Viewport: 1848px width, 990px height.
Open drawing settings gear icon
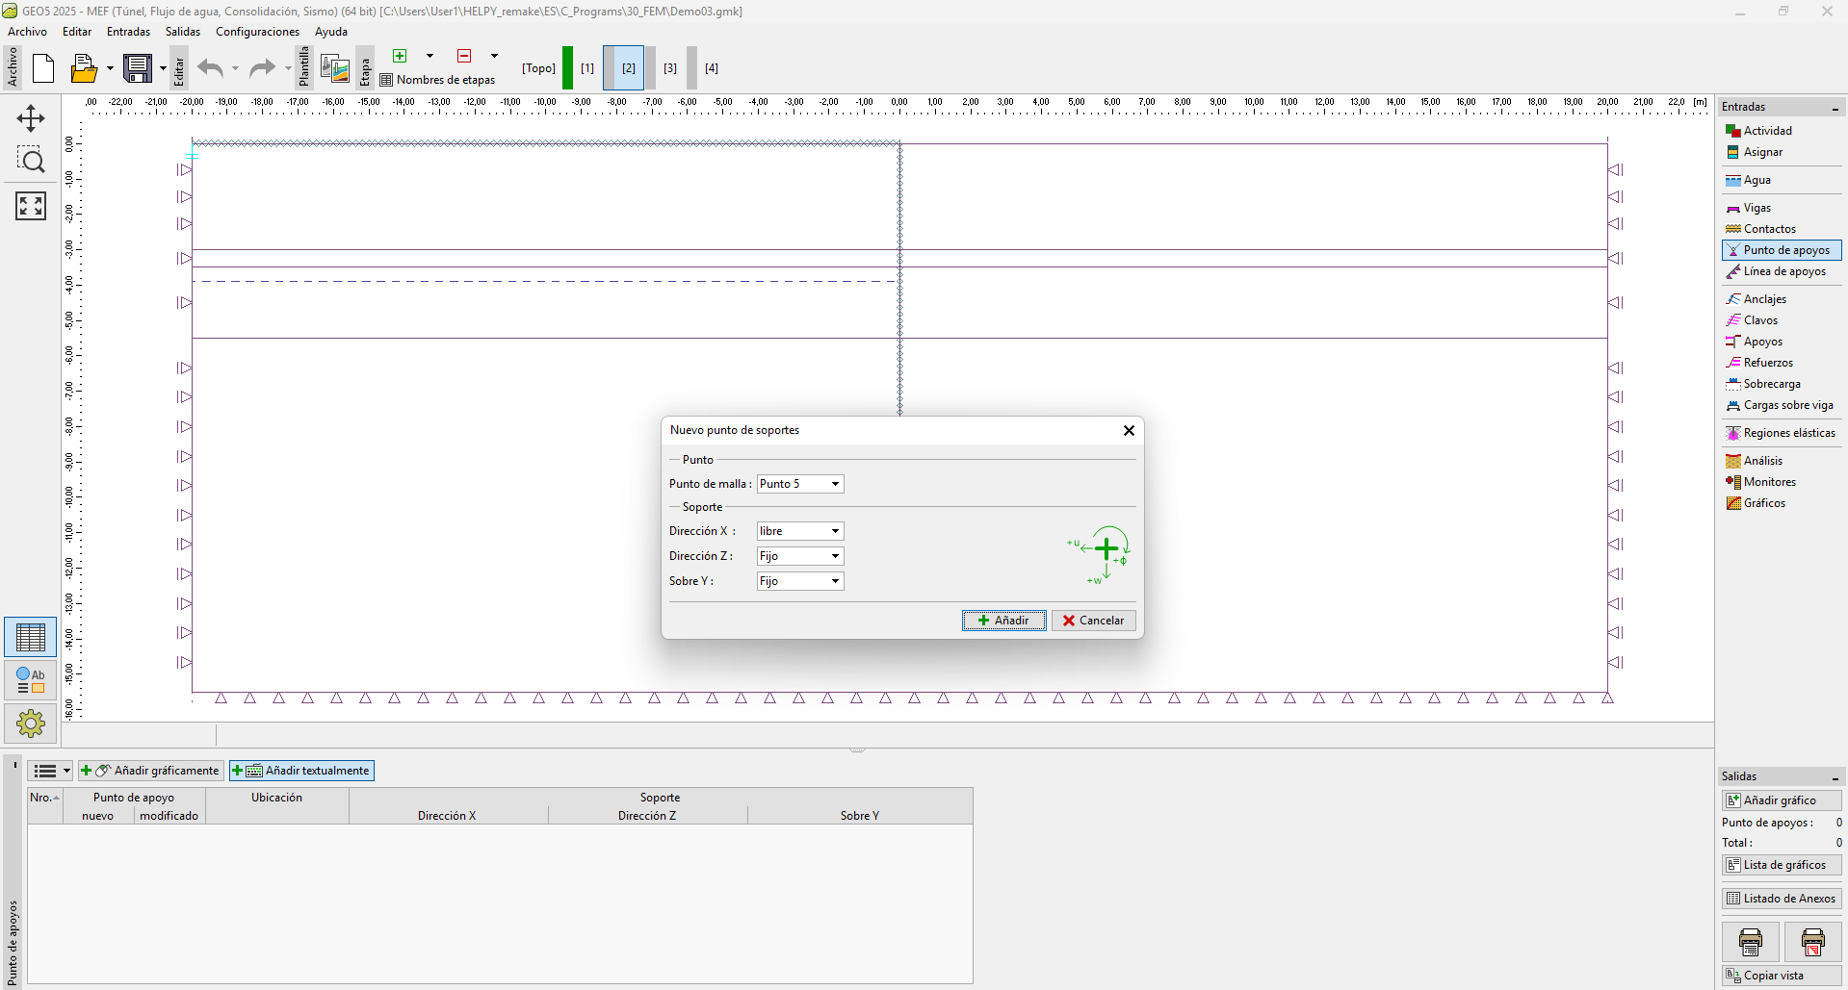(31, 723)
